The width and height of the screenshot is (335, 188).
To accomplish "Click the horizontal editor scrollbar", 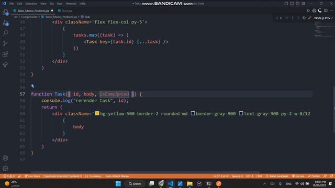I will [x=146, y=172].
